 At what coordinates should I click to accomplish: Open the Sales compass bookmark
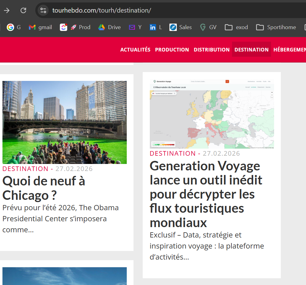coord(180,27)
